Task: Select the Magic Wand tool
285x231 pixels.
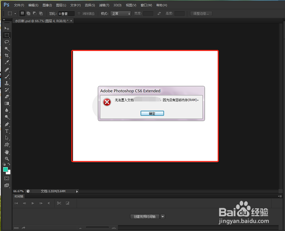Action: [x=7, y=49]
